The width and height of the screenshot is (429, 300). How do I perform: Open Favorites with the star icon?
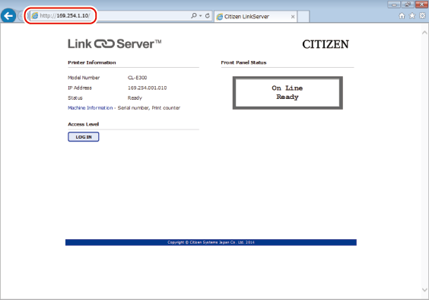pos(412,16)
